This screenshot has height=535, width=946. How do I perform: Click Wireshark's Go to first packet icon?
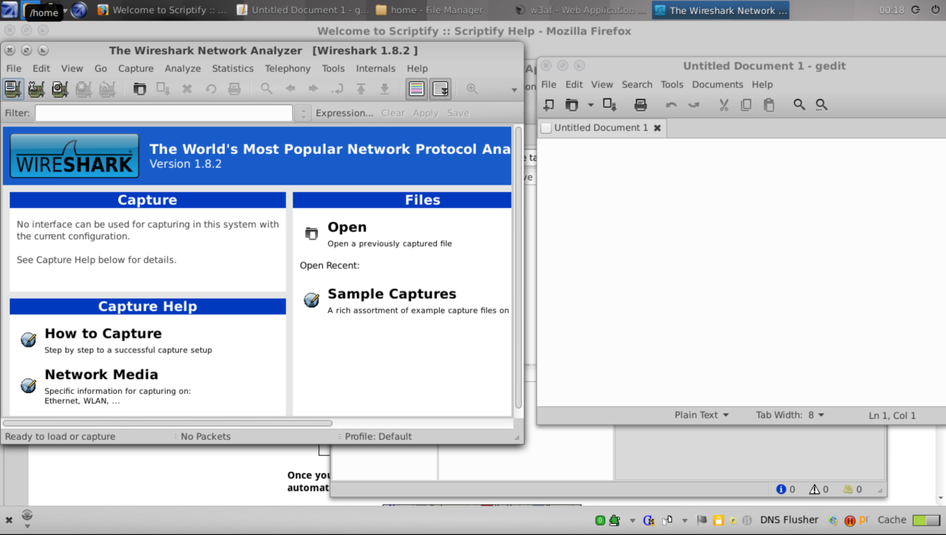pos(361,89)
